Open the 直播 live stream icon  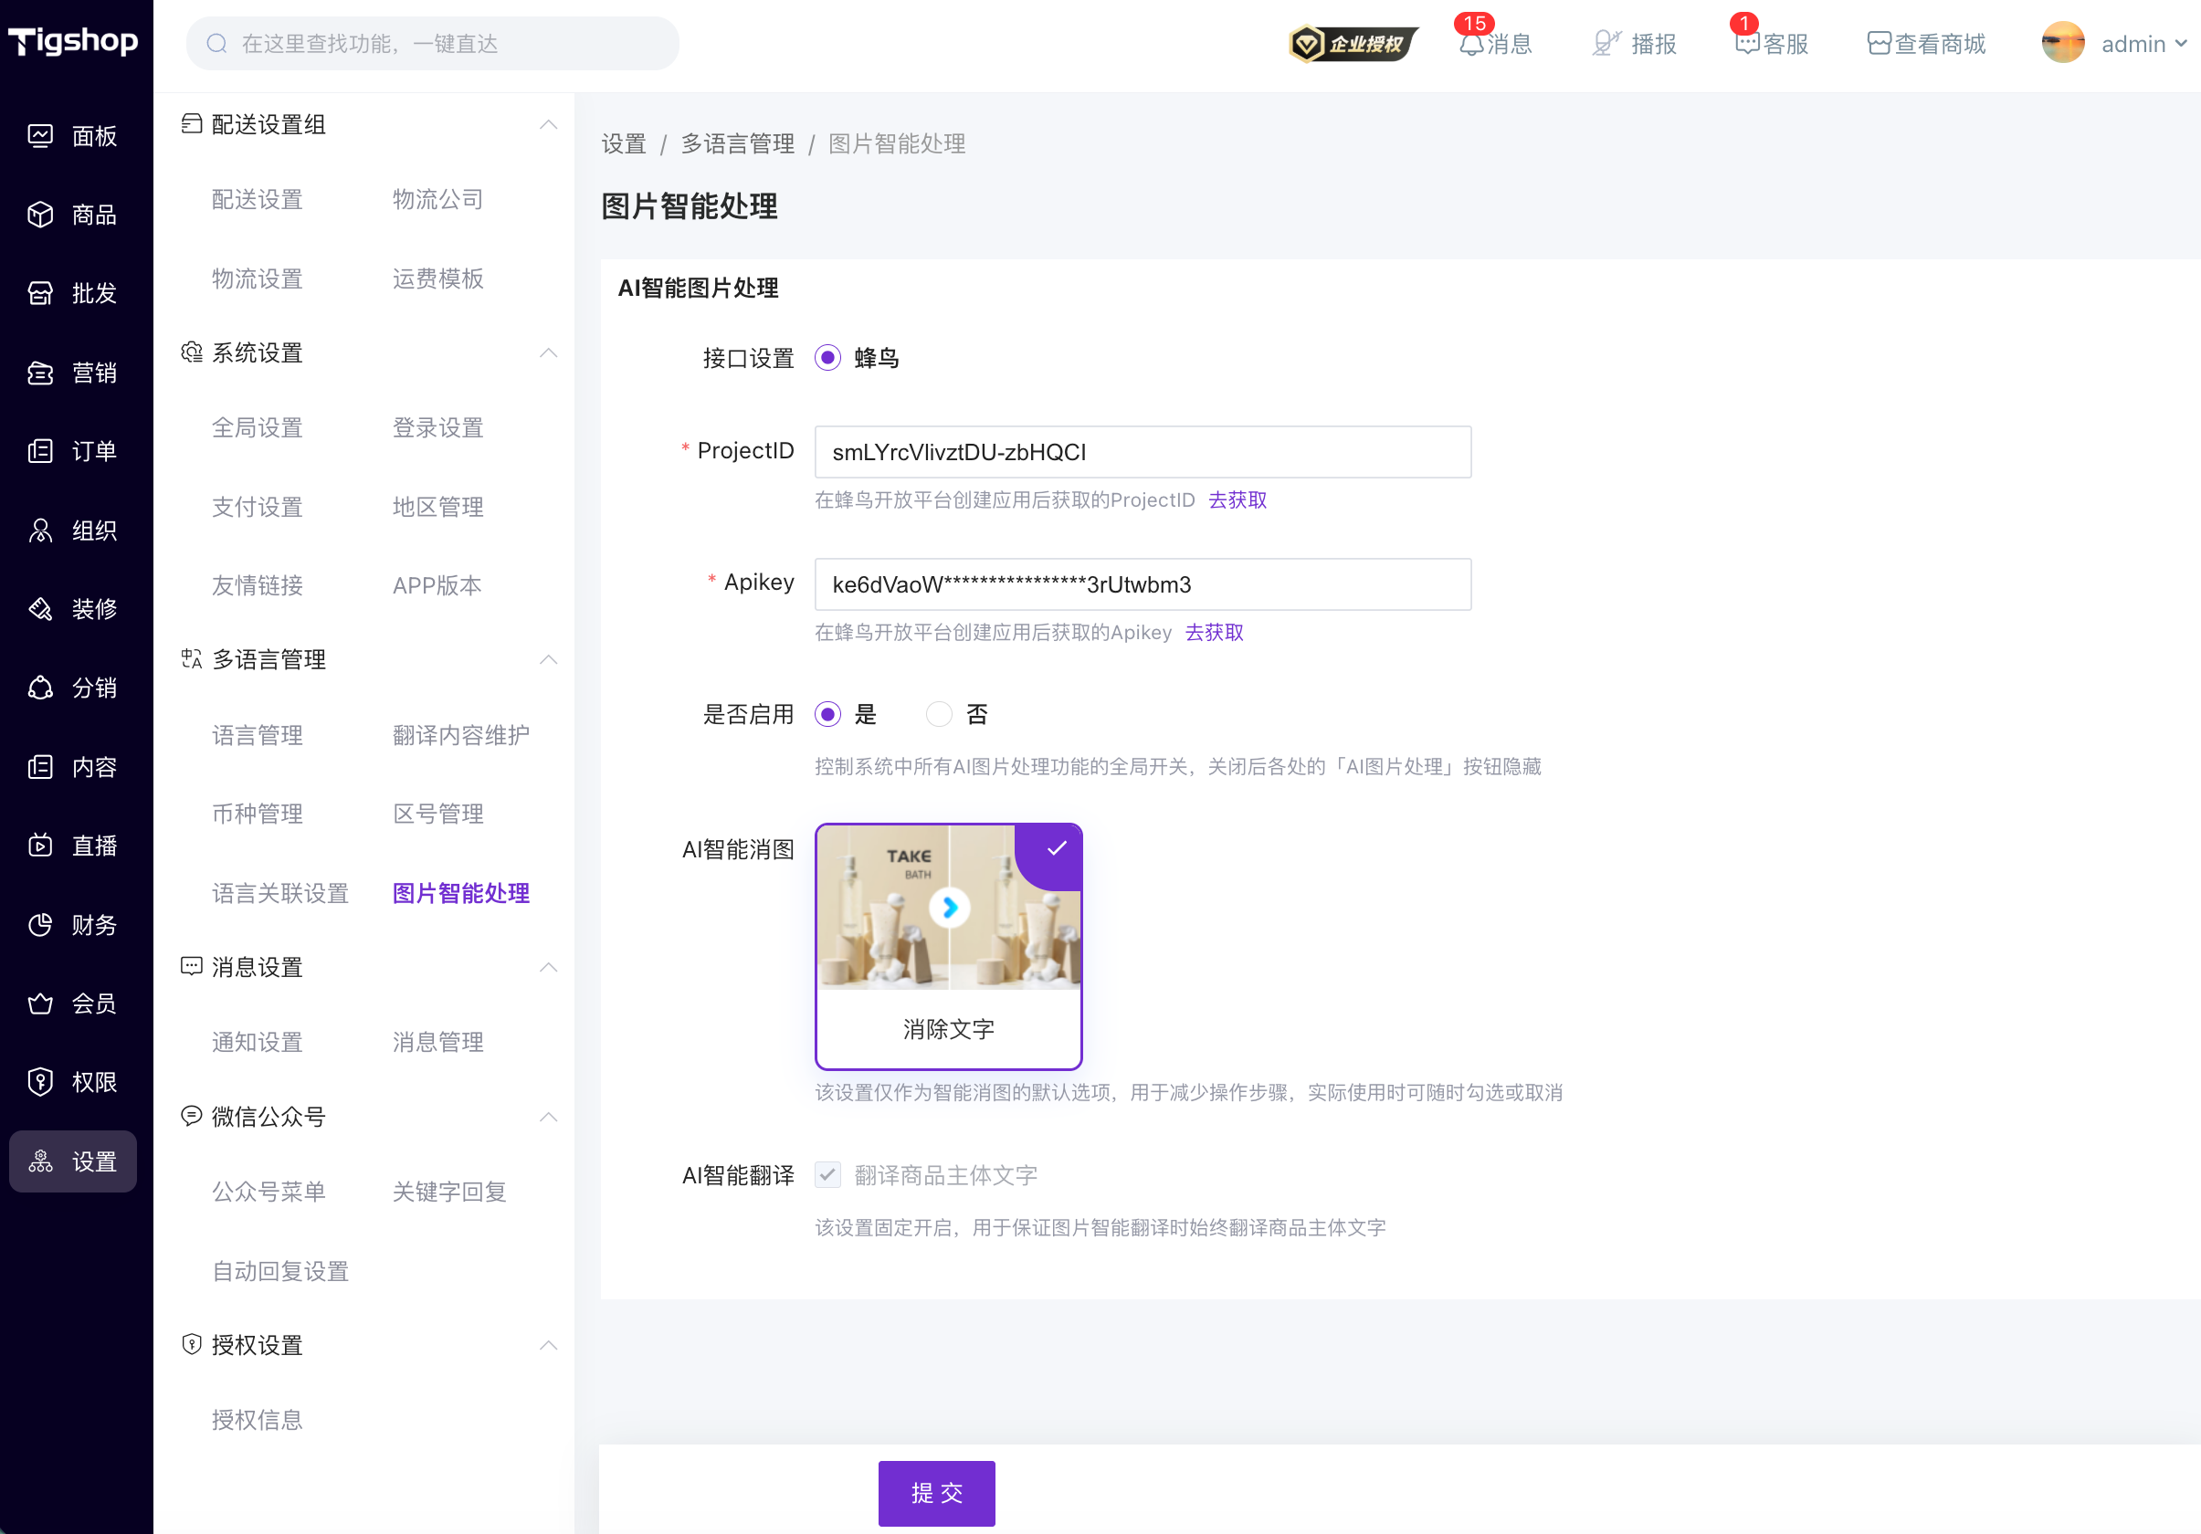click(40, 846)
